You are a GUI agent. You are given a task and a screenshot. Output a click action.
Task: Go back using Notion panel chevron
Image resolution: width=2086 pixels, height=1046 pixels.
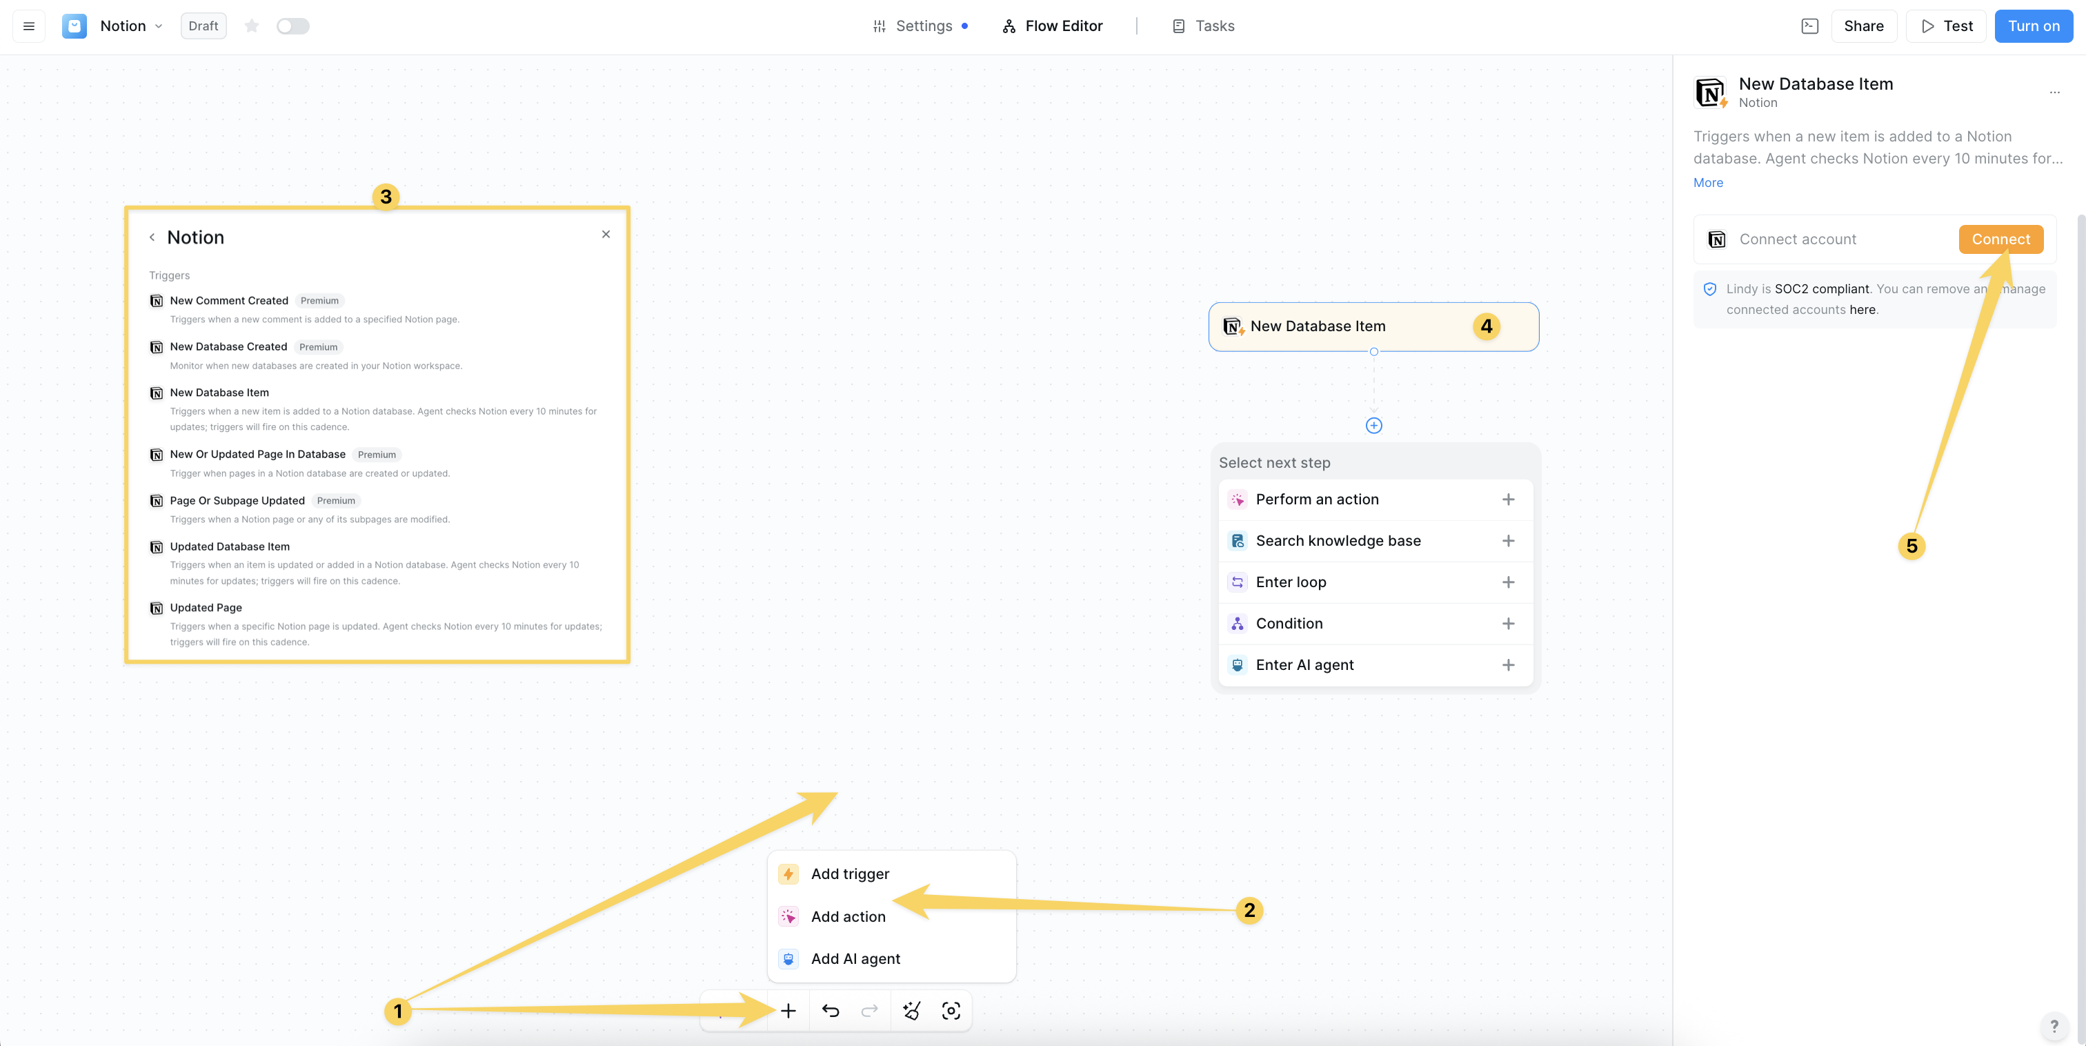(x=152, y=237)
